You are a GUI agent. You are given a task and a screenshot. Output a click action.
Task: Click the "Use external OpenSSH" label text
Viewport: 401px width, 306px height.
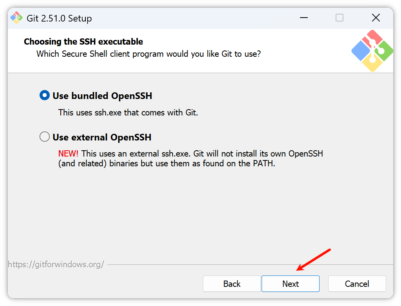click(102, 137)
